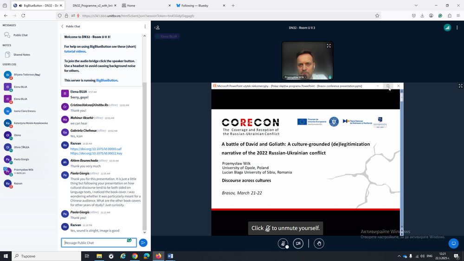
Task: Open tracking protection shield icon
Action: (60, 16)
